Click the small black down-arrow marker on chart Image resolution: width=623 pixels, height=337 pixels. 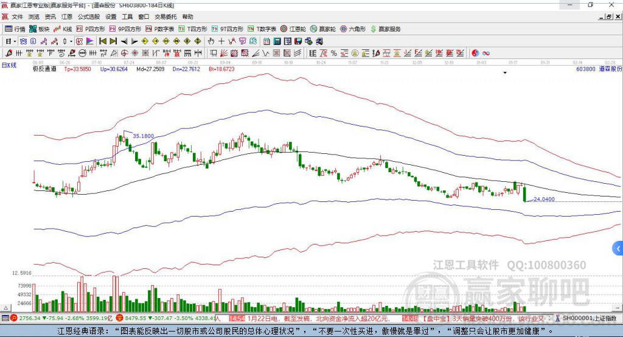(x=505, y=73)
